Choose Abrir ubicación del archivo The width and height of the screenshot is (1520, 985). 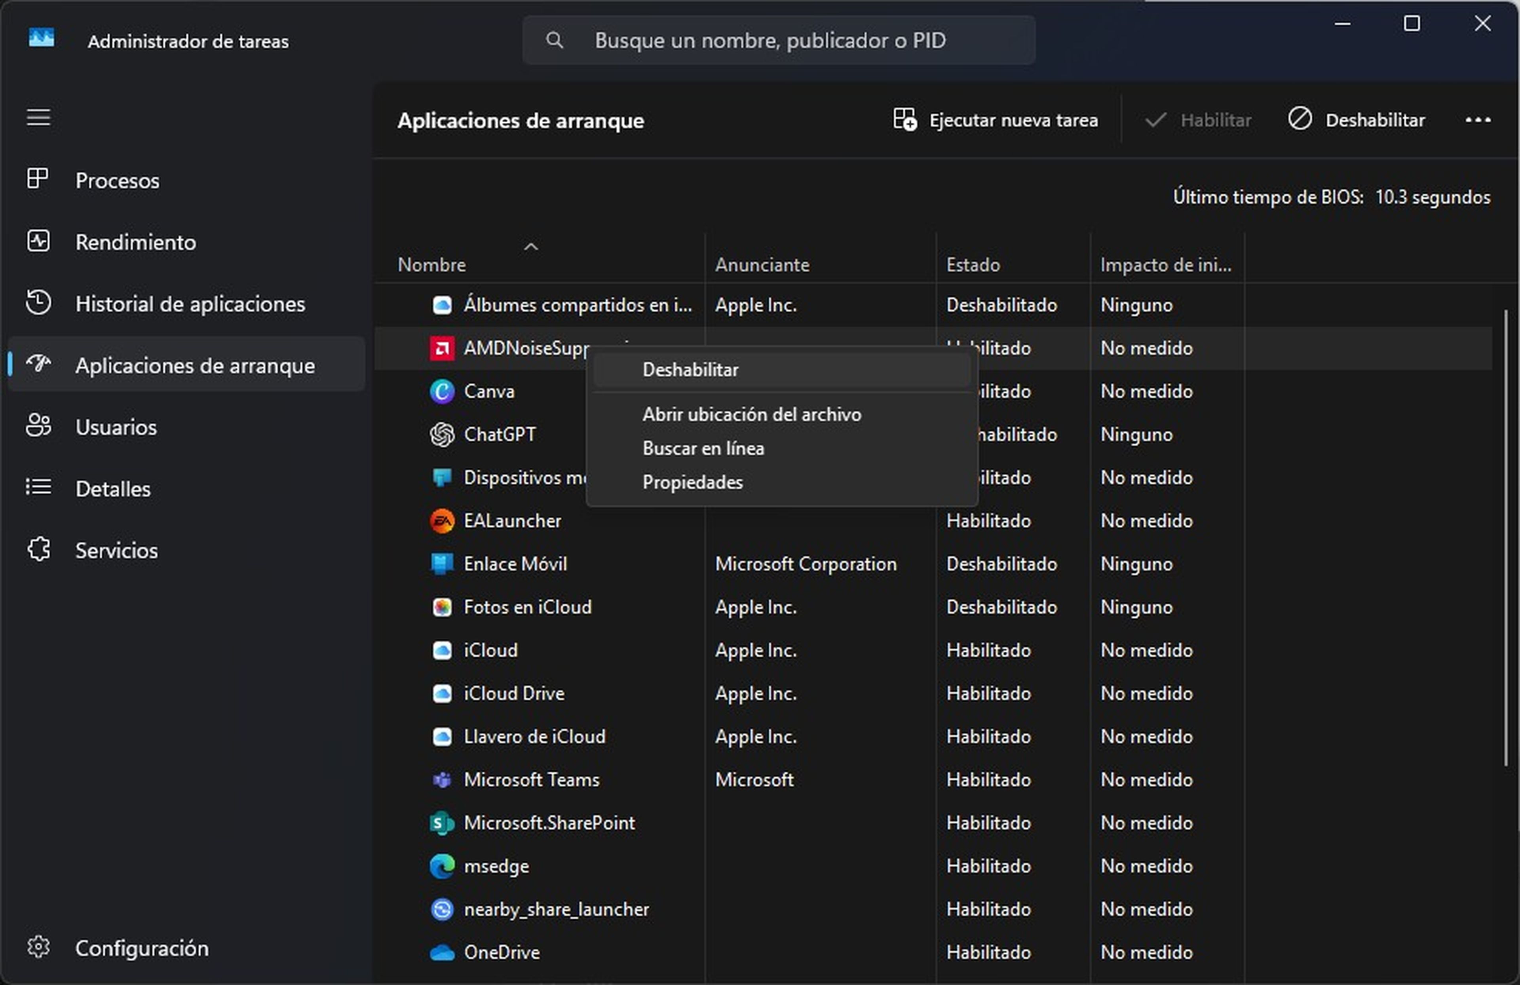coord(782,414)
